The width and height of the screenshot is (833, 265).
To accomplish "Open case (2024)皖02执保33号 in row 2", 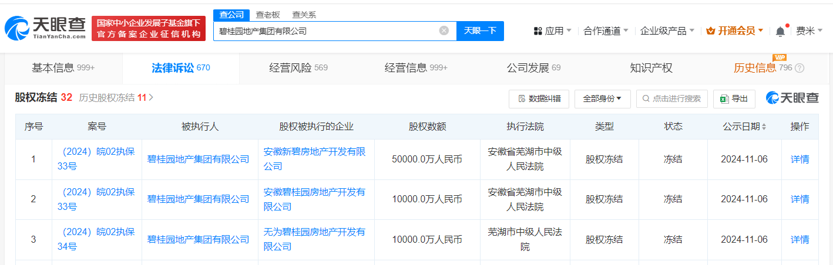I will [97, 199].
